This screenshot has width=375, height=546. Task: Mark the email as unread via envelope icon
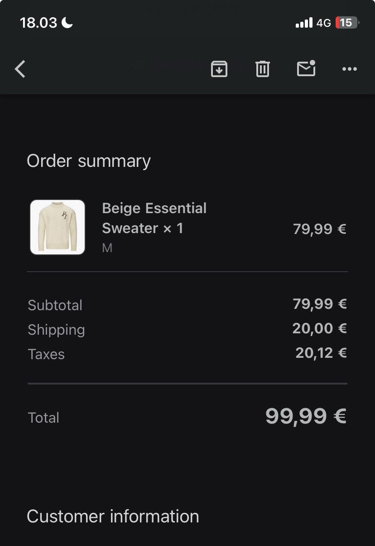click(x=306, y=69)
